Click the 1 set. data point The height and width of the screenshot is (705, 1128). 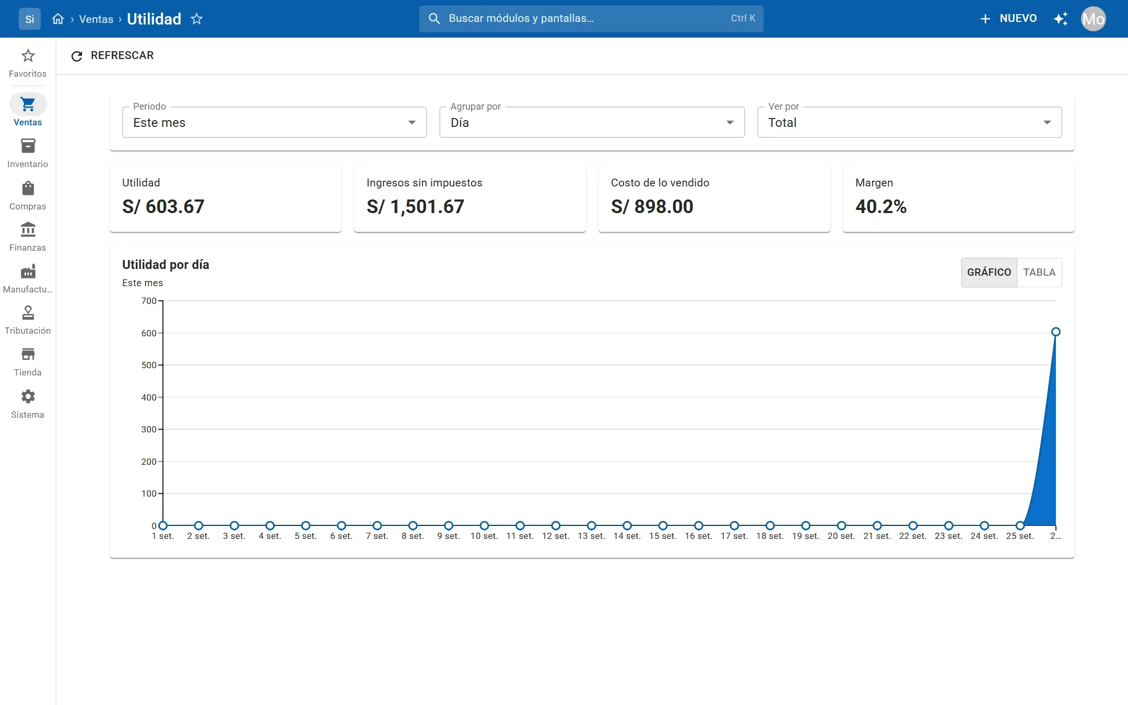coord(163,525)
